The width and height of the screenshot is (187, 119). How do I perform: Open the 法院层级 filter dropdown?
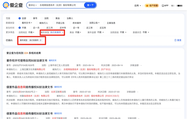click(x=118, y=33)
